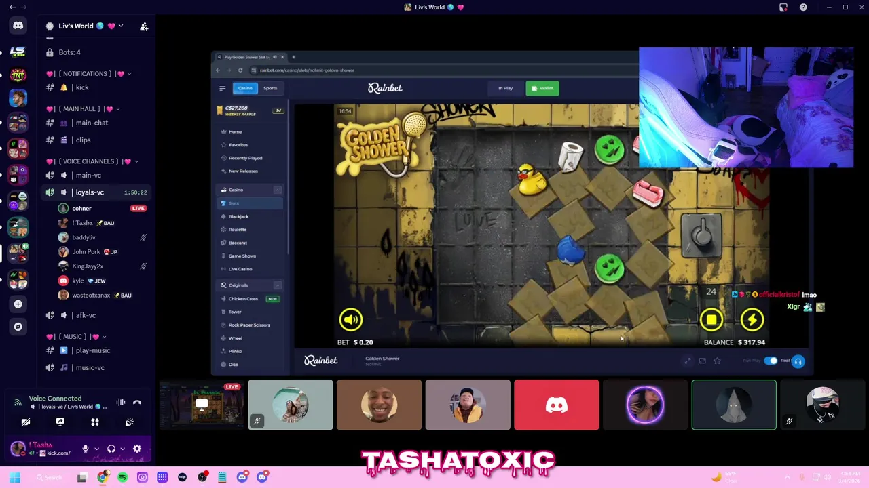Open the Discord help question-mark icon

point(803,7)
